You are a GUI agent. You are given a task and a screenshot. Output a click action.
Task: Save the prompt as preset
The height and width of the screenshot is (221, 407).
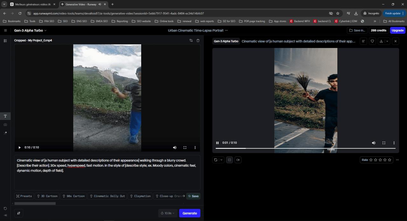(x=193, y=196)
